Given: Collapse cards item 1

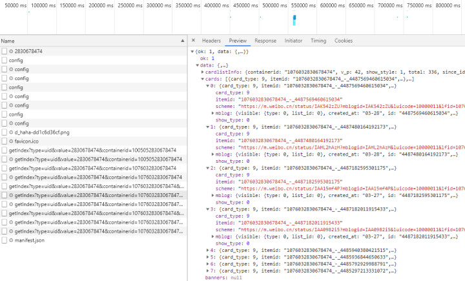Looking at the screenshot, I should pyautogui.click(x=207, y=127).
